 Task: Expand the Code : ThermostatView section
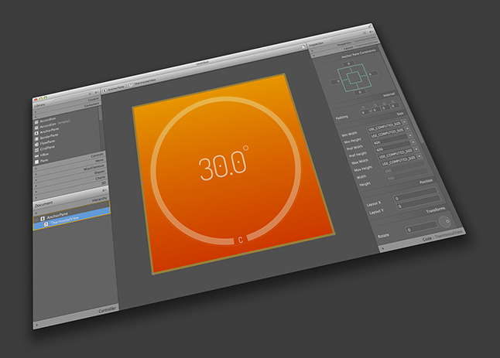(x=422, y=240)
